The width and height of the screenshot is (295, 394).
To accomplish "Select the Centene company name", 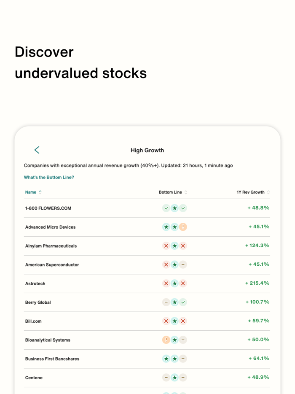I will point(34,378).
